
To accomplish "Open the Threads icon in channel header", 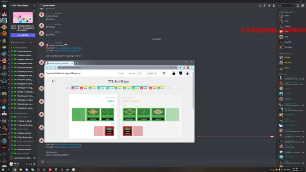I will (x=260, y=5).
